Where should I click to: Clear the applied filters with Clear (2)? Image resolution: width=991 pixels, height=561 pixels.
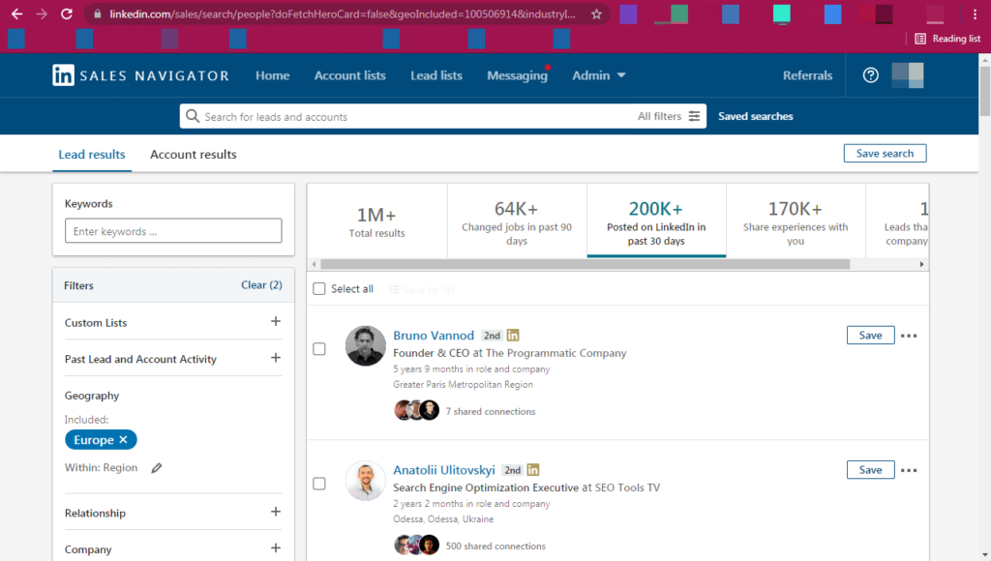[x=261, y=285]
